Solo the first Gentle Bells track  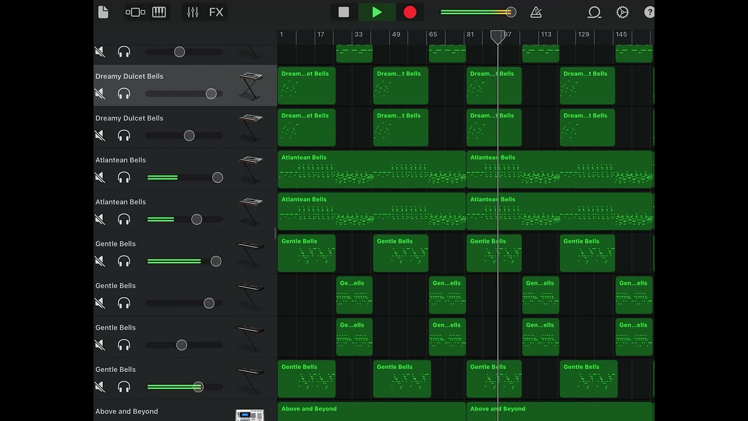[124, 261]
